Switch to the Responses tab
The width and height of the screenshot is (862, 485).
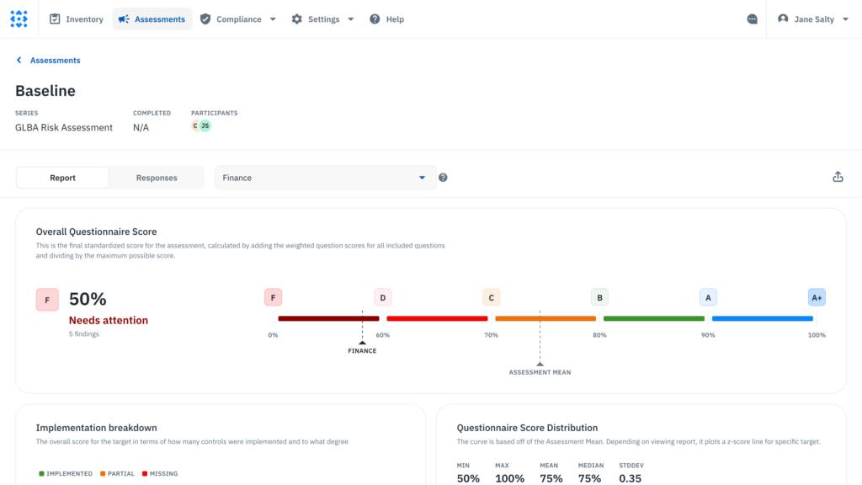point(157,178)
